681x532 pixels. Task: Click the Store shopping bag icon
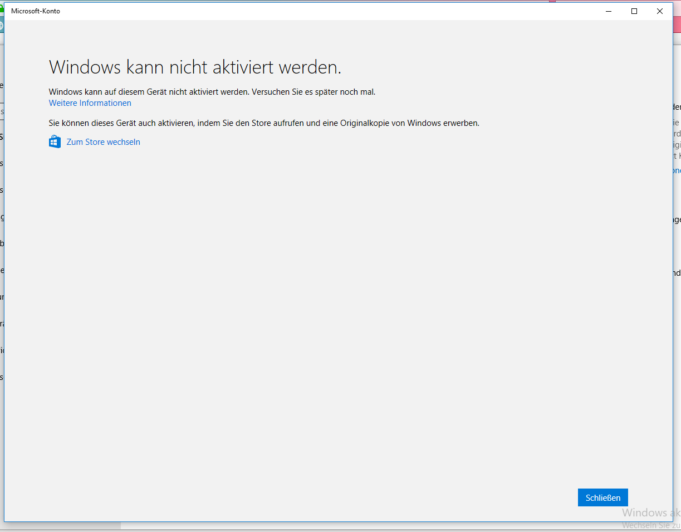(x=55, y=141)
